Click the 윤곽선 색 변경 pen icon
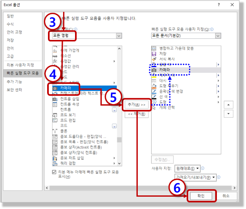Image resolution: width=246 pixels, height=209 pixels. coord(154,91)
